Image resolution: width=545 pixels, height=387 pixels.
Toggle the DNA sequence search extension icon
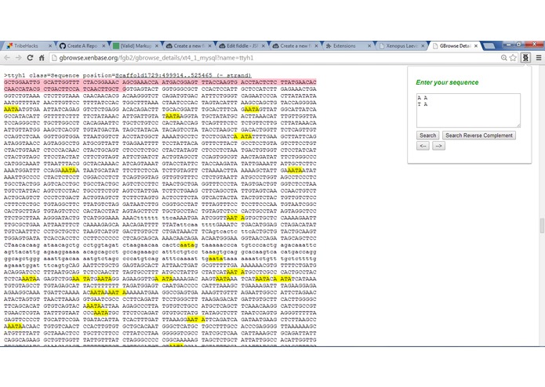[x=525, y=58]
